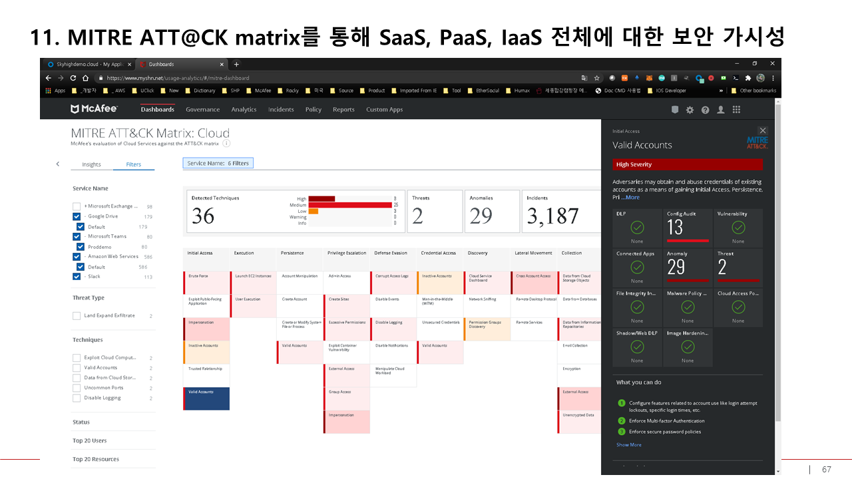
Task: Enable the Microsoft Exchange service checkbox
Action: point(77,207)
